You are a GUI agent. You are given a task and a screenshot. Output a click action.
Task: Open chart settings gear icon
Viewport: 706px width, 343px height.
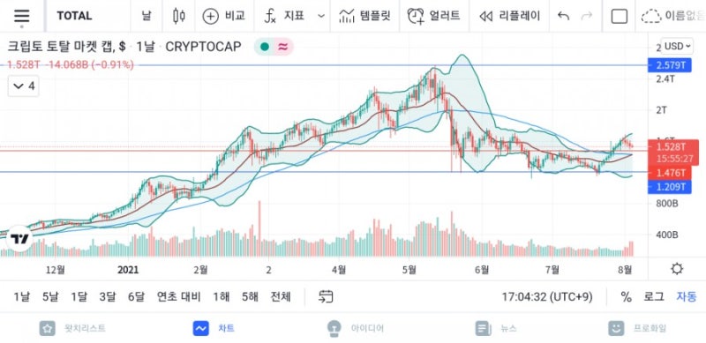tap(676, 269)
